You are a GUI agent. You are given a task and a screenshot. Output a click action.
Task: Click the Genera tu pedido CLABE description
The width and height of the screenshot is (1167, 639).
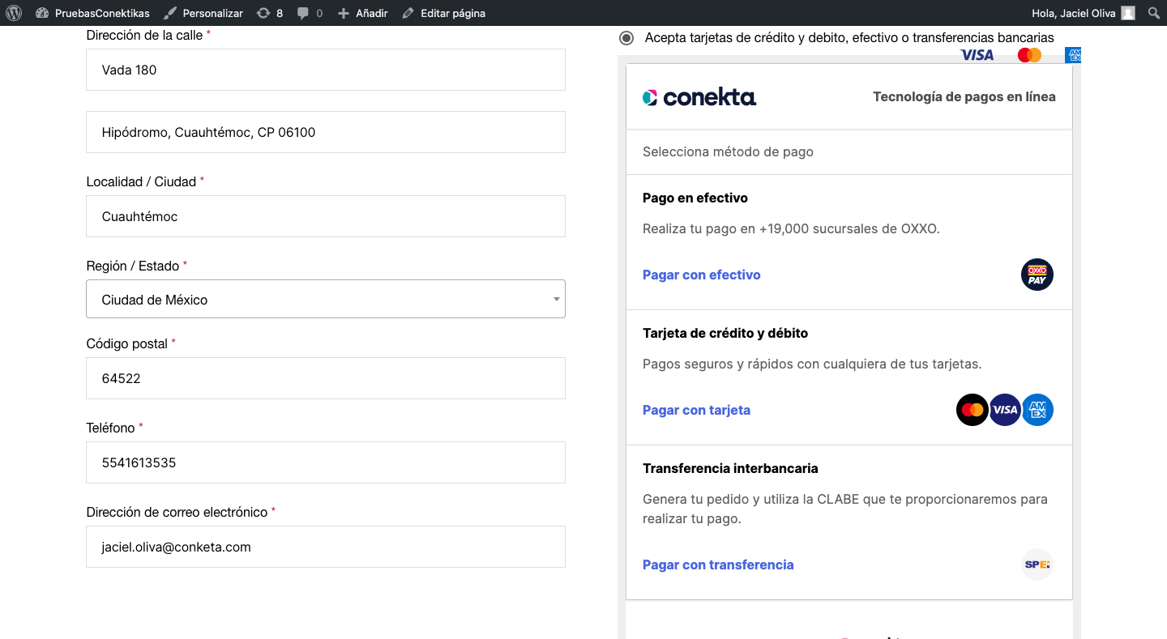click(x=845, y=509)
